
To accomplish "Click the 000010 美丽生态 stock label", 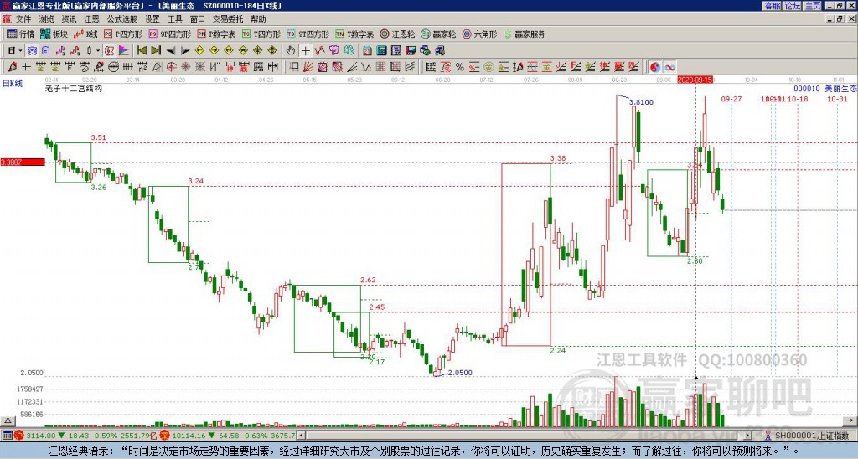I will click(x=825, y=88).
